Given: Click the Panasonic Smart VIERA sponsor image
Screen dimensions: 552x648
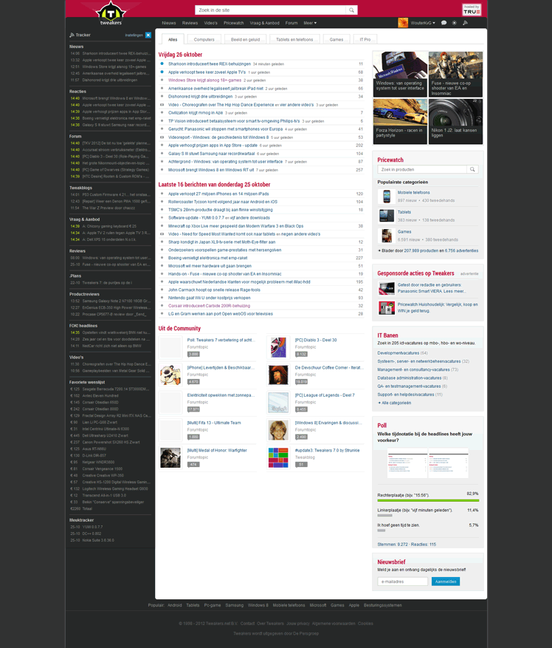Looking at the screenshot, I should [387, 288].
